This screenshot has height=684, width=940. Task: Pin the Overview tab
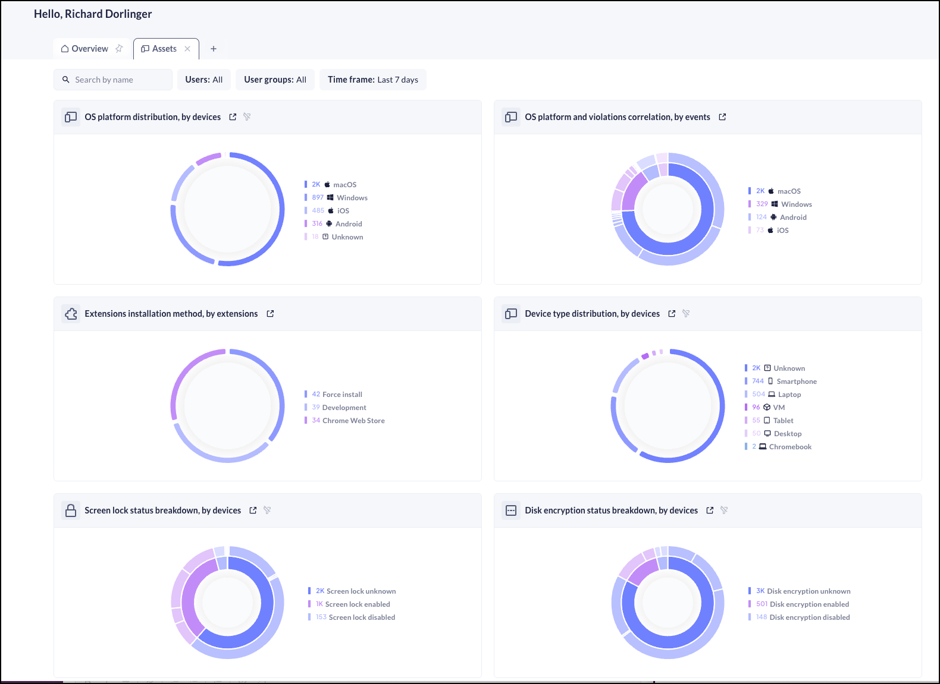click(x=119, y=49)
